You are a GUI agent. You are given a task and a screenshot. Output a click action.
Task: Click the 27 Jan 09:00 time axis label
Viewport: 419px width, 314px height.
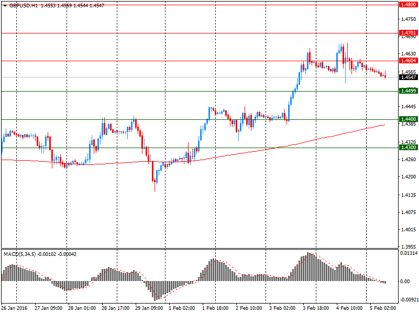point(48,308)
